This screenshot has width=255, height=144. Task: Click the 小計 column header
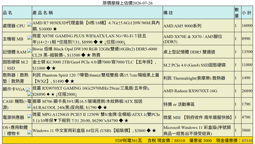tap(246, 13)
